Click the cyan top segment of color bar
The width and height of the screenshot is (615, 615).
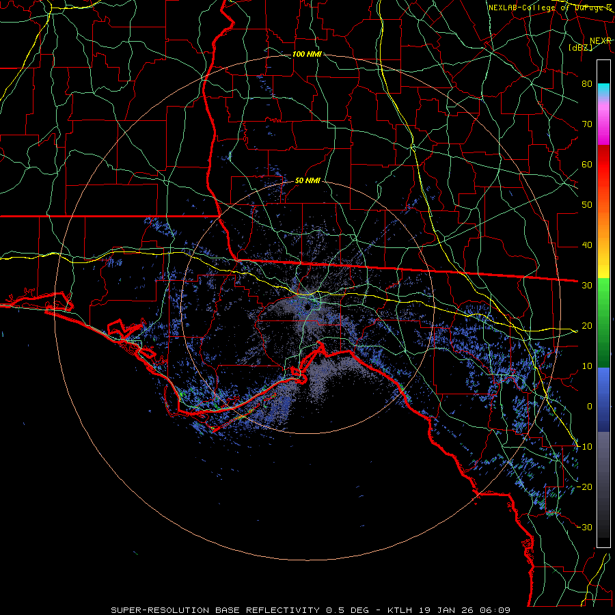click(x=603, y=90)
